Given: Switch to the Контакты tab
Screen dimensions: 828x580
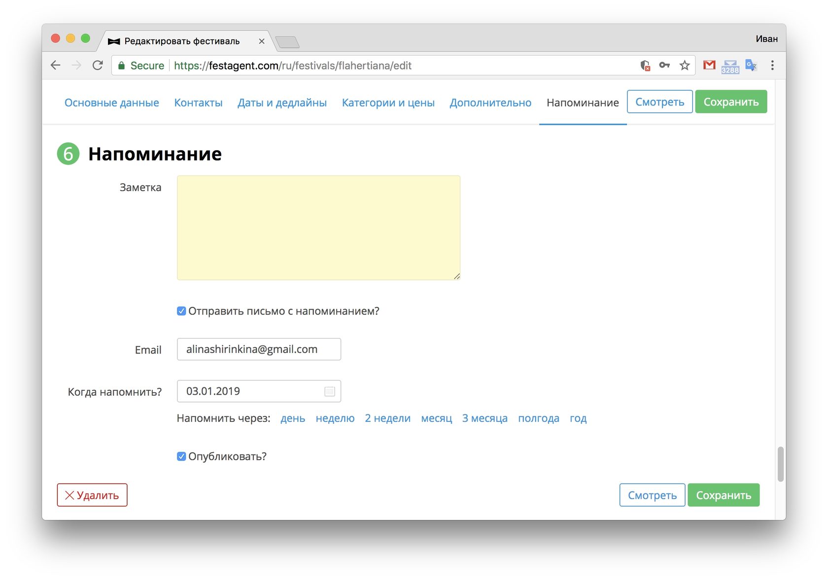Looking at the screenshot, I should [198, 102].
